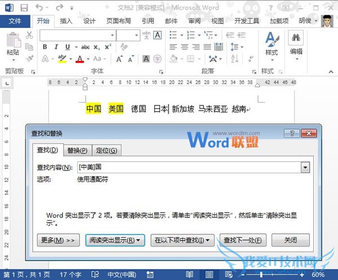
Task: Decrease paragraph indent
Action: [230, 35]
